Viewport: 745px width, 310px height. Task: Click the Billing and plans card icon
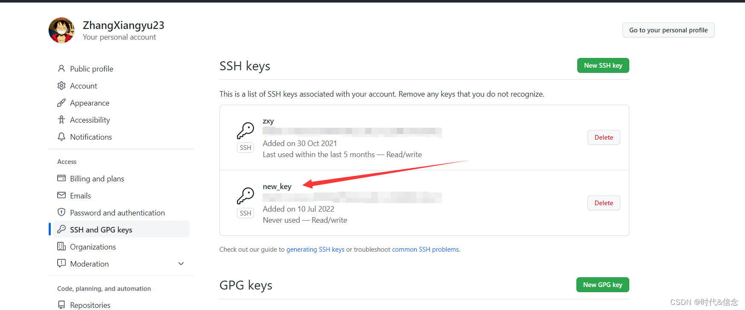(x=61, y=178)
